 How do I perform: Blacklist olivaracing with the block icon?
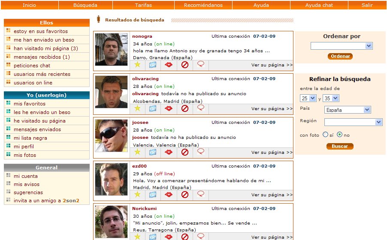(x=185, y=108)
